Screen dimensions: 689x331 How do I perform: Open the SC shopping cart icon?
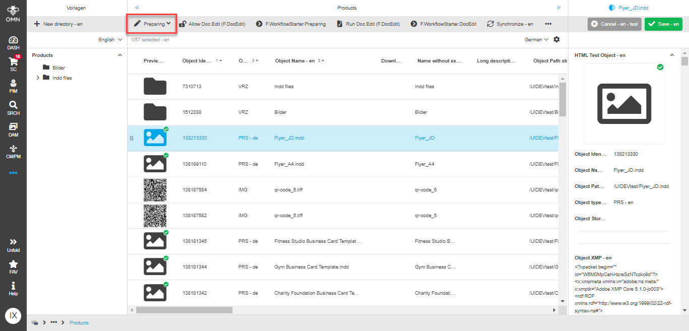(x=13, y=64)
